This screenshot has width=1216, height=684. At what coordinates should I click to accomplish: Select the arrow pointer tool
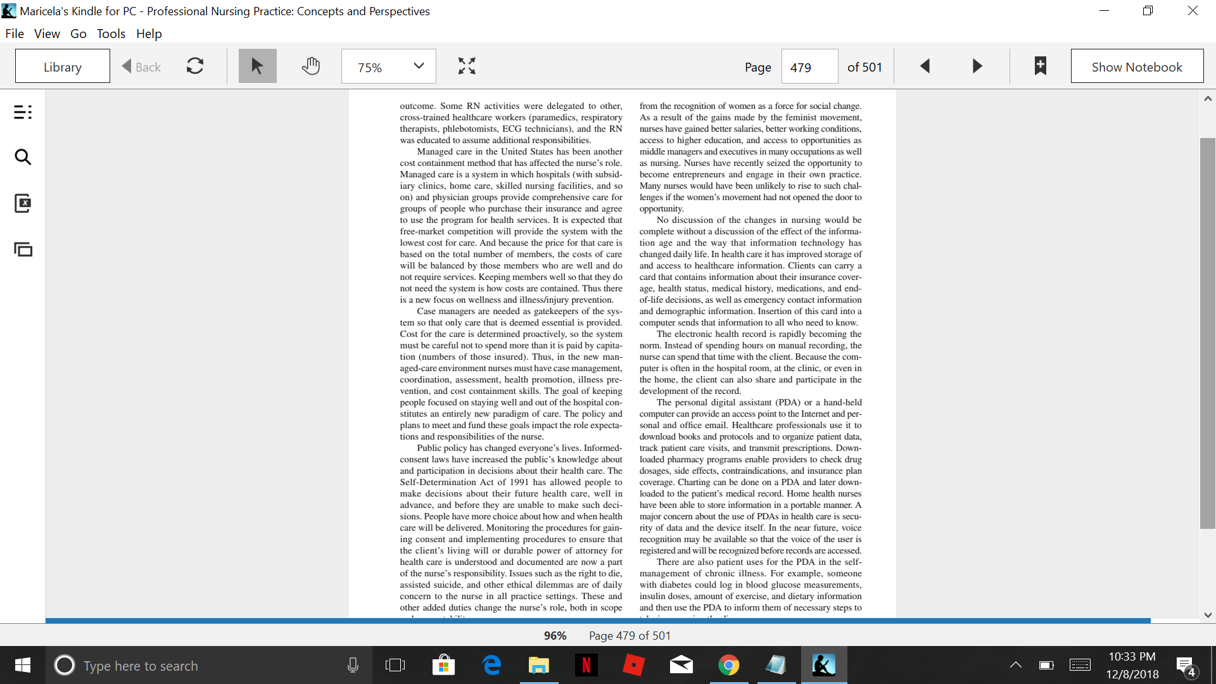pyautogui.click(x=257, y=66)
